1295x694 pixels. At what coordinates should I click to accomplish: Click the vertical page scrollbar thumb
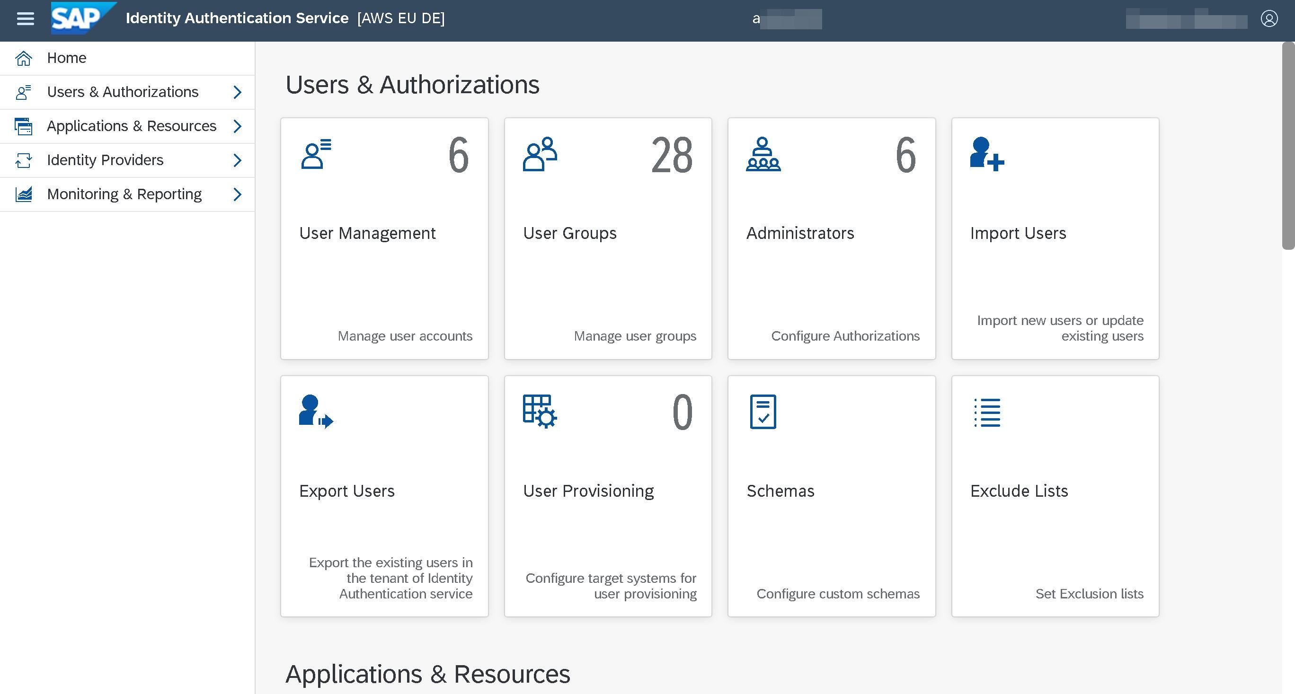[1288, 146]
